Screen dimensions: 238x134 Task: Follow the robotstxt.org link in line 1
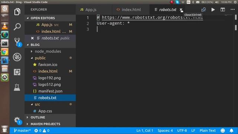[x=152, y=17]
